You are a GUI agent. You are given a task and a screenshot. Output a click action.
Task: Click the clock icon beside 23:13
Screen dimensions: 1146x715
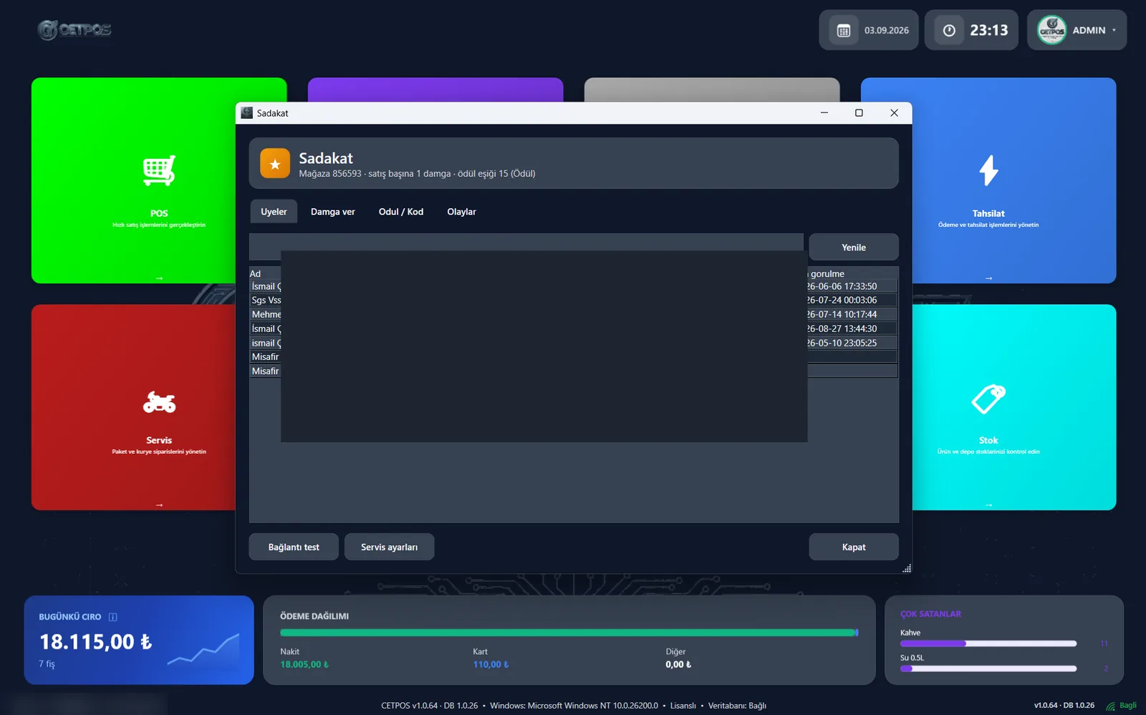949,31
